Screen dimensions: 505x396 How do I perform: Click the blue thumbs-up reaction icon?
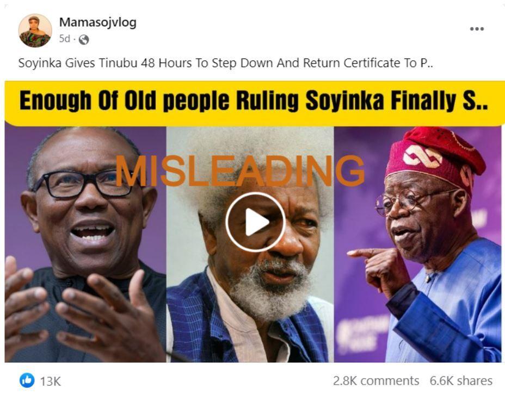tap(27, 380)
